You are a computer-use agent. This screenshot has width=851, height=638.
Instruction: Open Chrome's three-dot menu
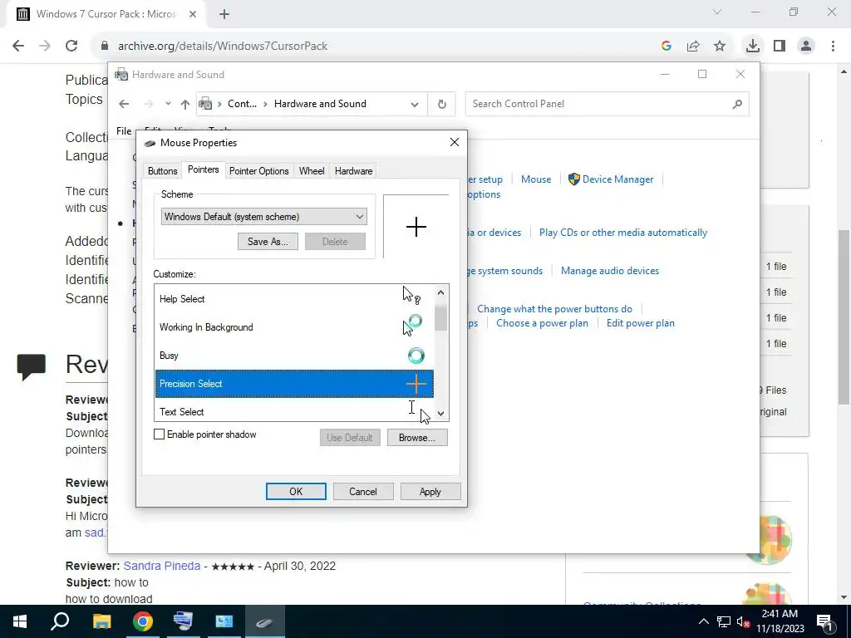833,46
